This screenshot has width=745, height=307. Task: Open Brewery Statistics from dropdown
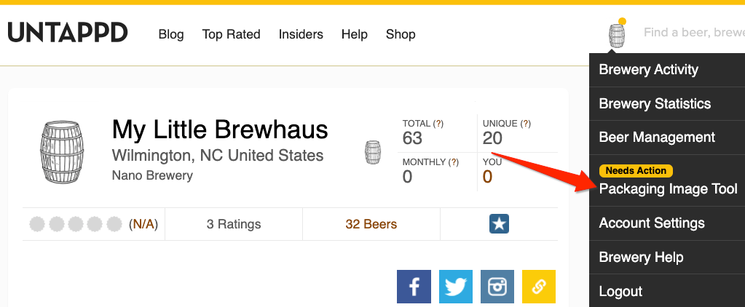[x=655, y=103]
